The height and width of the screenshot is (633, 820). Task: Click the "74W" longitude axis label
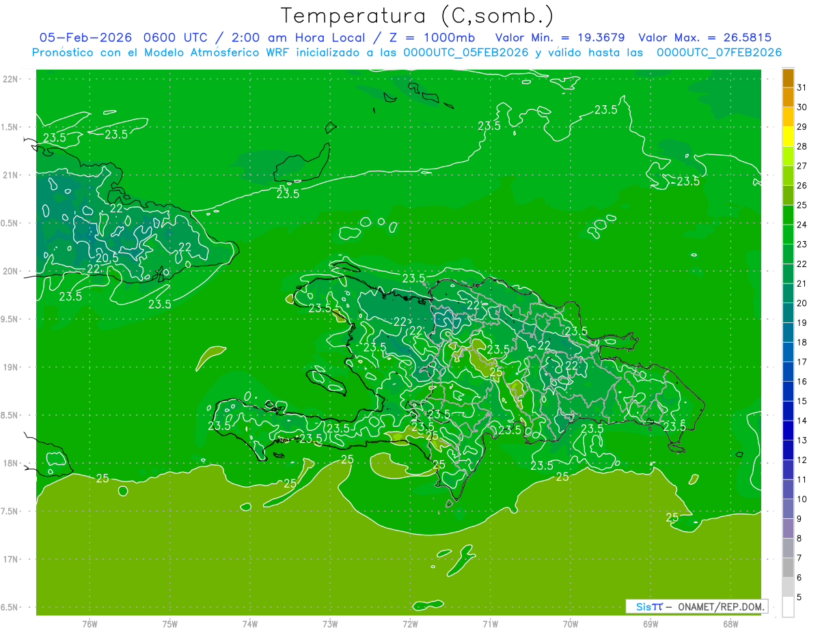coord(250,623)
